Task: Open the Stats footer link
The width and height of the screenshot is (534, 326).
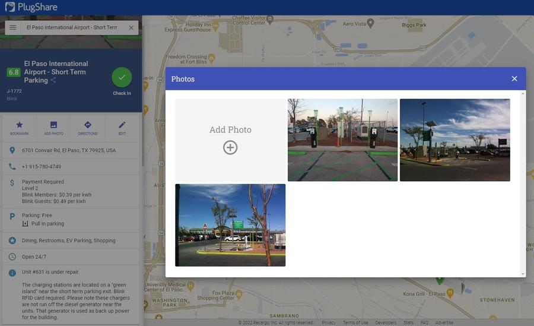Action: (408, 322)
